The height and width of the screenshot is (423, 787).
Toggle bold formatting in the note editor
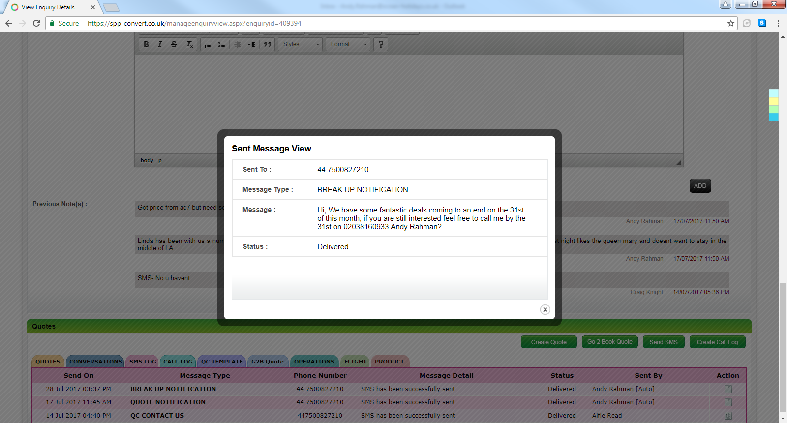(x=146, y=44)
